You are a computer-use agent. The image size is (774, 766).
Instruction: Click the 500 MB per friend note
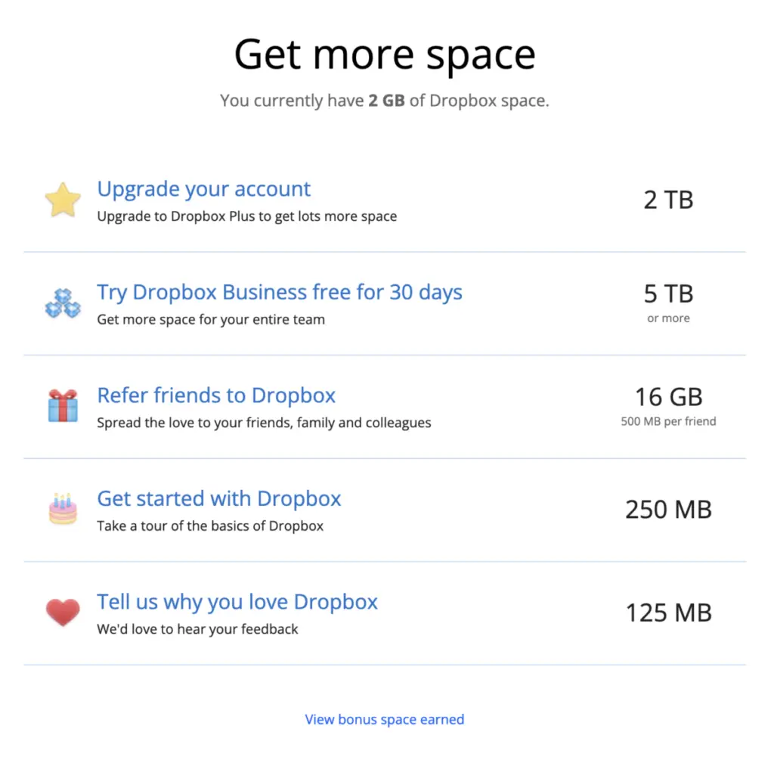669,421
